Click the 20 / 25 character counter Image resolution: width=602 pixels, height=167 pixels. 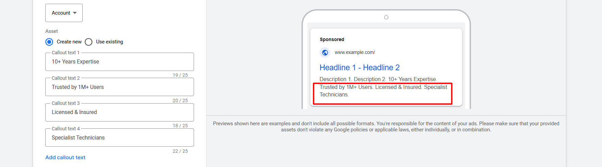(180, 100)
